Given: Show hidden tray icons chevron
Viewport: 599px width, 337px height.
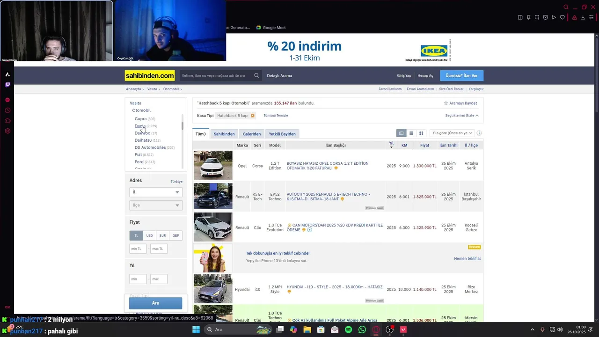Looking at the screenshot, I should point(532,330).
